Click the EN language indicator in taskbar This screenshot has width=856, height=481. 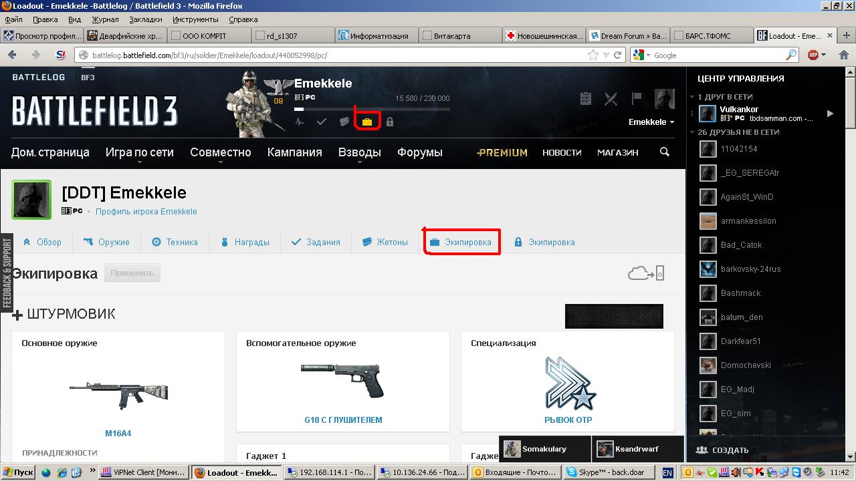(667, 472)
